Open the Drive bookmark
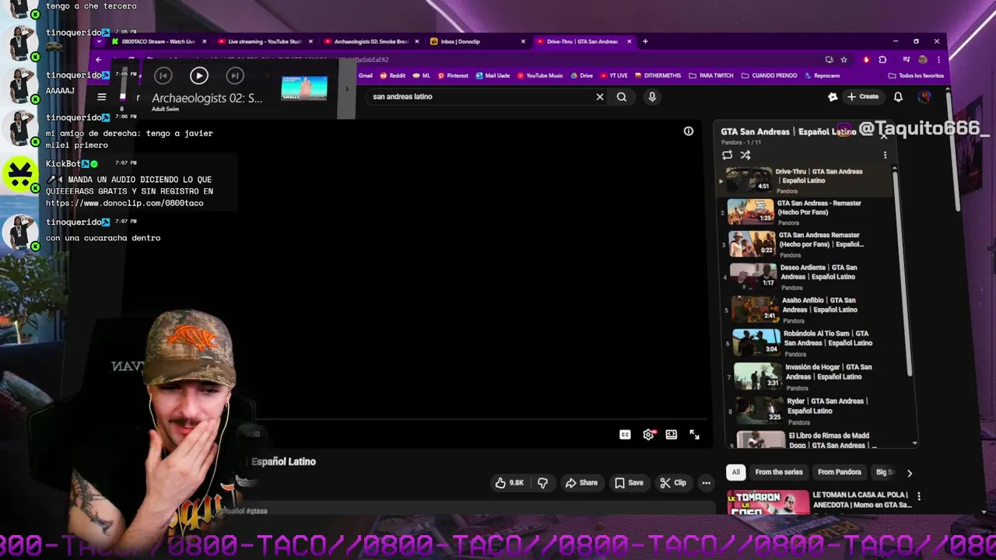996x560 pixels. pos(582,75)
